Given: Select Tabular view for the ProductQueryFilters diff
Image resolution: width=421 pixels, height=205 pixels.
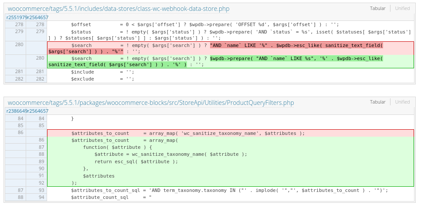Looking at the screenshot, I should (377, 102).
